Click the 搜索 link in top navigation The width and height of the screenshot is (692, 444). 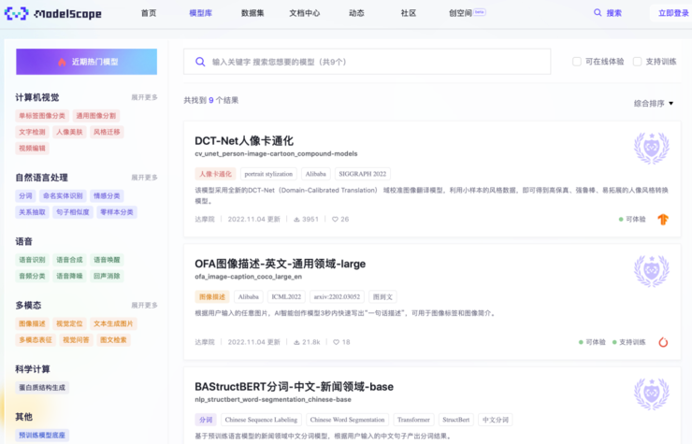(x=613, y=13)
